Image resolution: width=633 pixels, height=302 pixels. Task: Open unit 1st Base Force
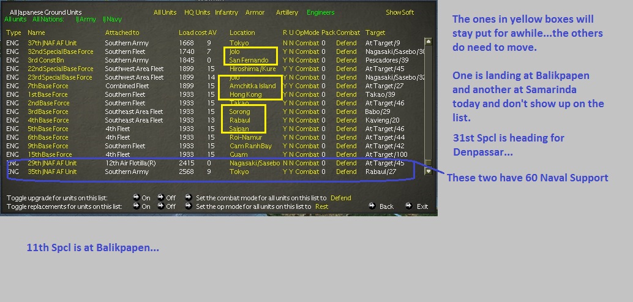(48, 94)
